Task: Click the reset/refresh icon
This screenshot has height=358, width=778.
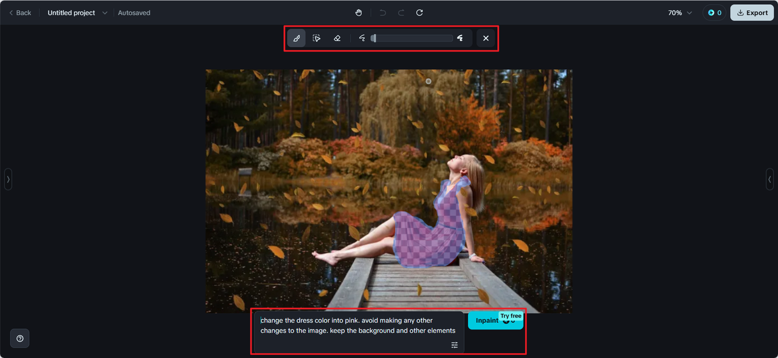Action: (x=419, y=13)
